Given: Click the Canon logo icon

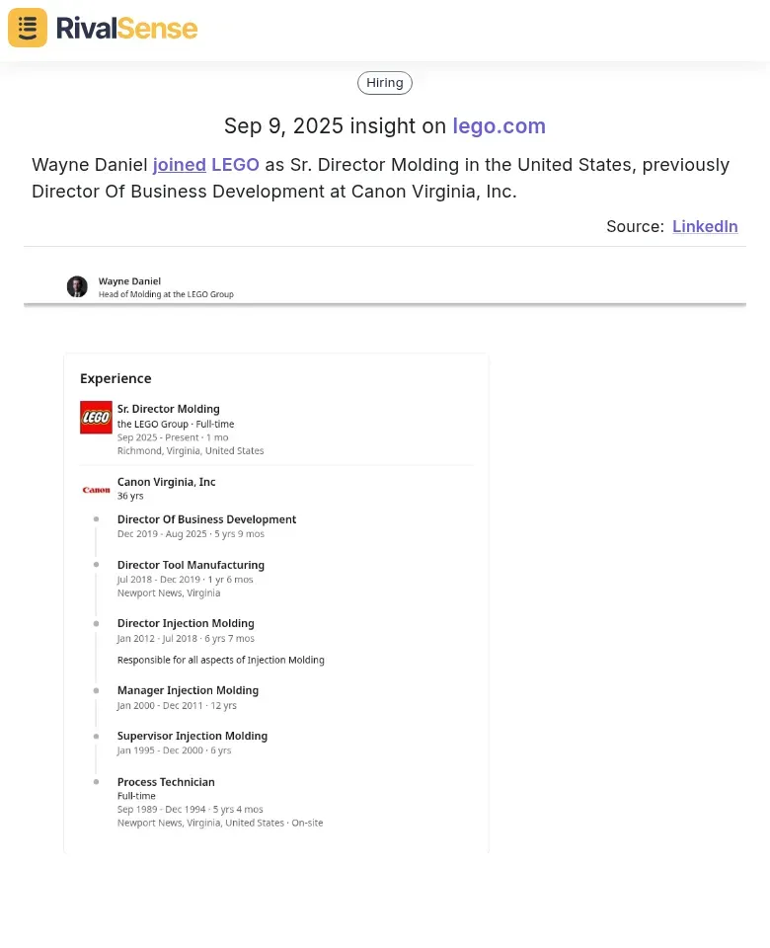Looking at the screenshot, I should [x=96, y=490].
